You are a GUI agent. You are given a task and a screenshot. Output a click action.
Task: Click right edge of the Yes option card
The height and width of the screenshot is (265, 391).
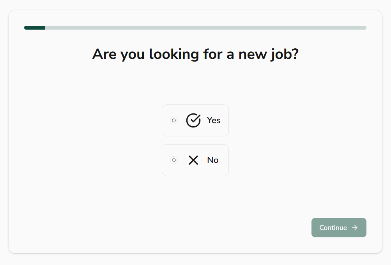226,120
